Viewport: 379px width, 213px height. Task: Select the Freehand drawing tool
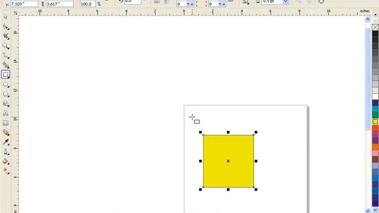5,56
